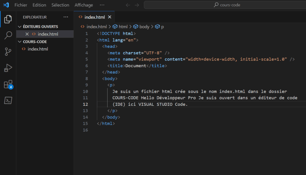Open Explorer panel more actions menu

click(x=66, y=17)
